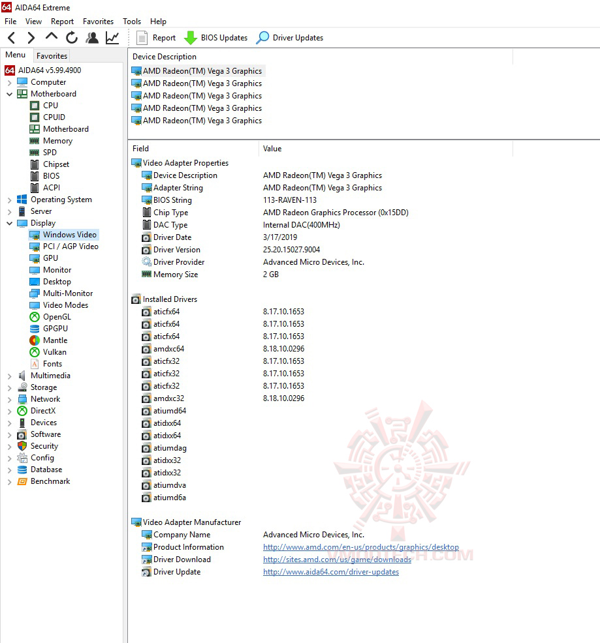The width and height of the screenshot is (600, 643).
Task: Switch to the Favorites tab
Action: 52,55
